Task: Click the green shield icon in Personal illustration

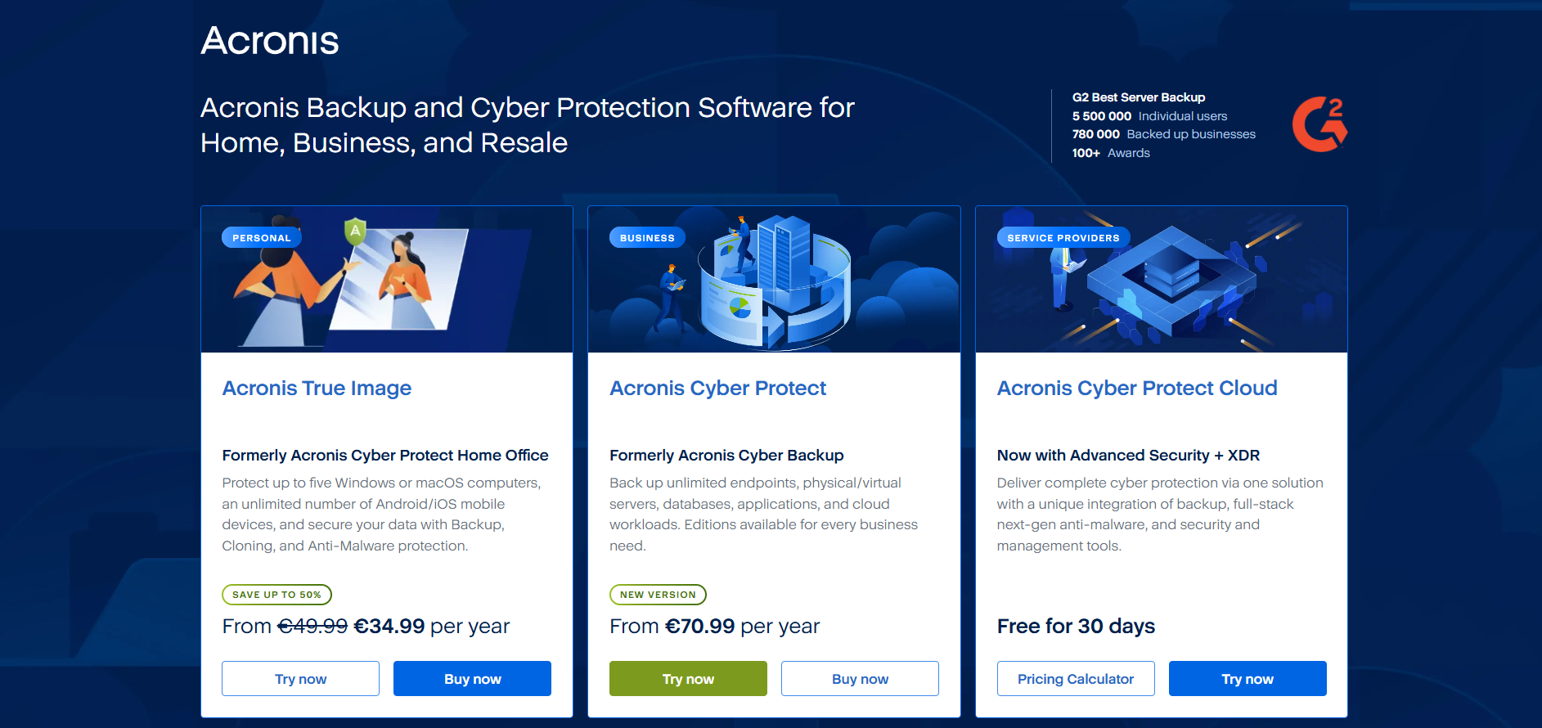Action: click(354, 231)
